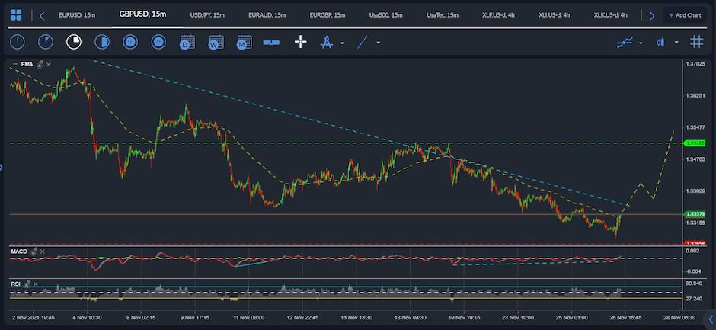Select the red price level tag on the axis
This screenshot has width=716, height=330.
point(694,243)
